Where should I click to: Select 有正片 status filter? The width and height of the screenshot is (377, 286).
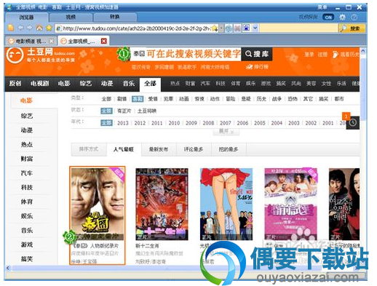click(124, 111)
